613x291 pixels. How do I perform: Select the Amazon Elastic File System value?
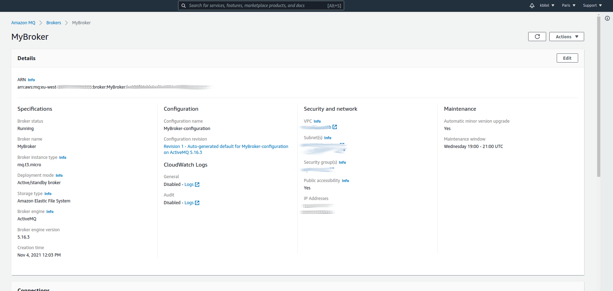(44, 201)
